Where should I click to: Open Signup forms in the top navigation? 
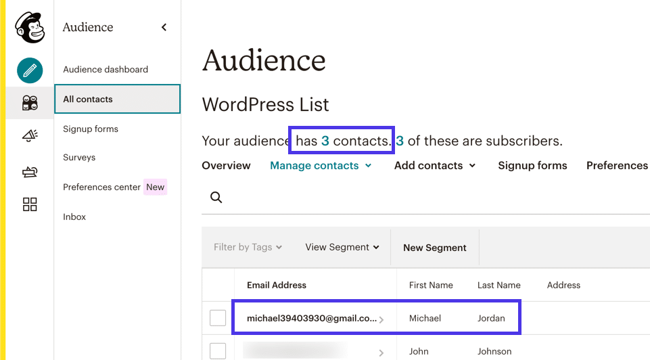tap(532, 166)
